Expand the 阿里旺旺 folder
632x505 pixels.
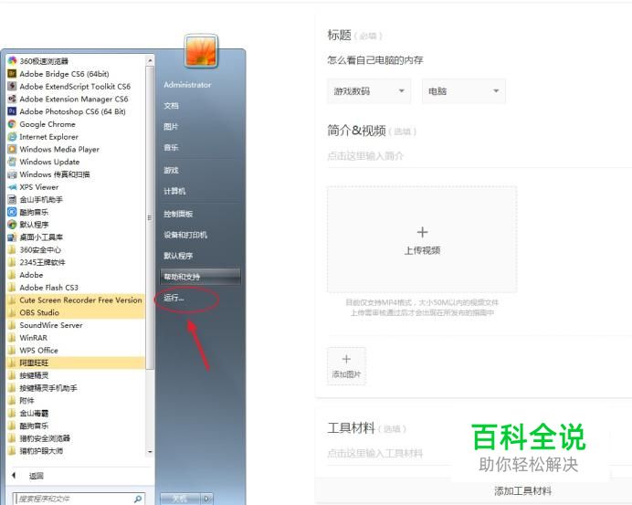coord(76,363)
